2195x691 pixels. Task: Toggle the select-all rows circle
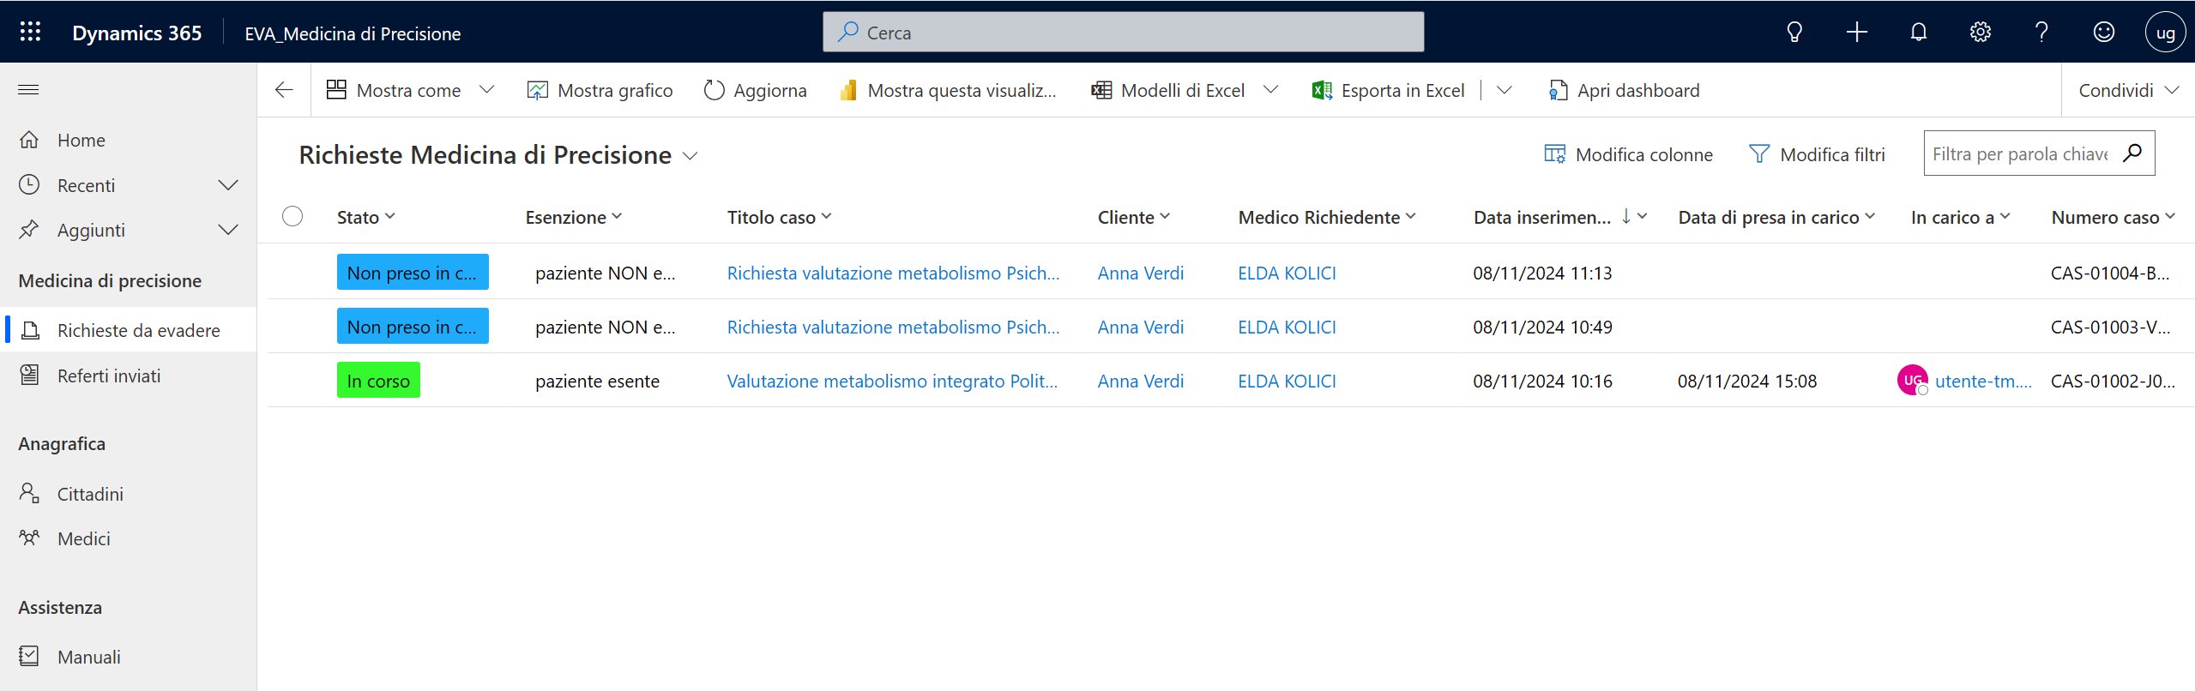coord(292,216)
